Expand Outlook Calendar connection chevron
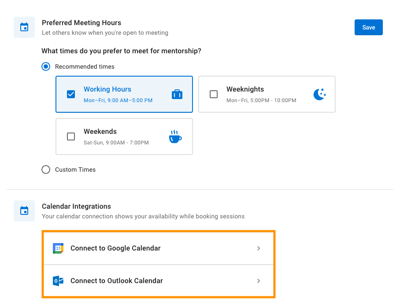 (259, 281)
